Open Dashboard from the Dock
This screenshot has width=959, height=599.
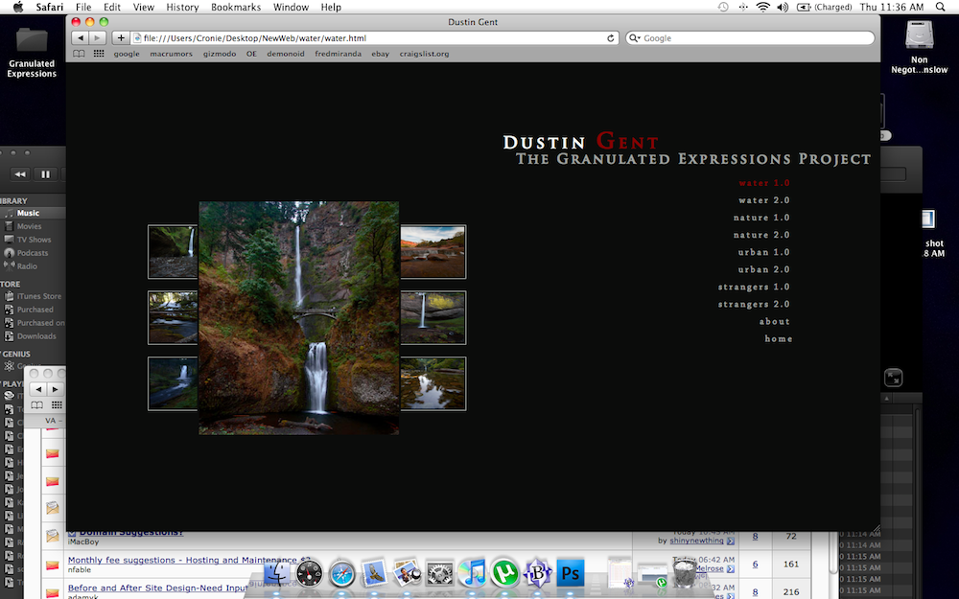pos(309,573)
